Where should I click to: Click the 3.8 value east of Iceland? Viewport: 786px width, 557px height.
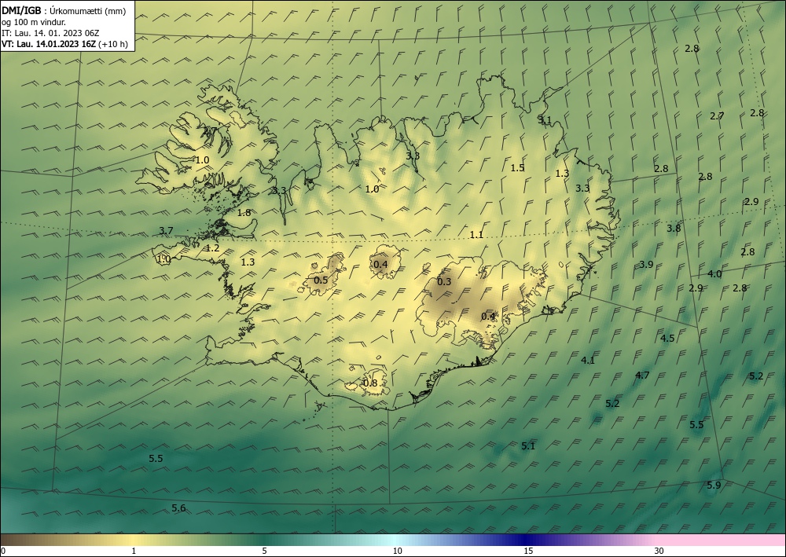point(674,228)
